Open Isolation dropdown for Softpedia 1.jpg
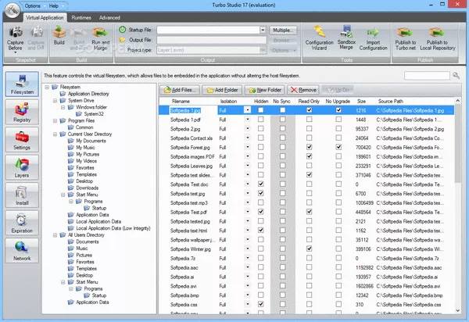Screen dimensions: 469x322 pyautogui.click(x=248, y=111)
